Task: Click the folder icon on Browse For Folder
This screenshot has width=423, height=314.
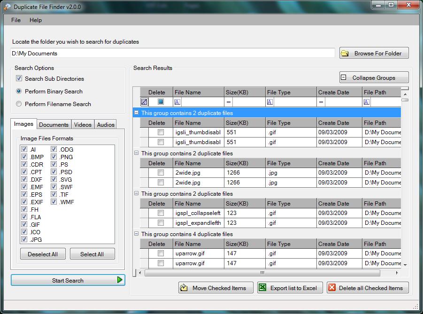Action: coord(345,54)
